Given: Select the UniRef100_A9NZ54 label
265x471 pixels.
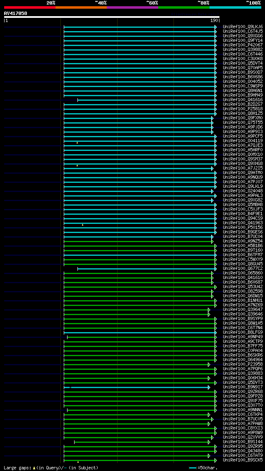Looking at the screenshot, I should pyautogui.click(x=243, y=241).
